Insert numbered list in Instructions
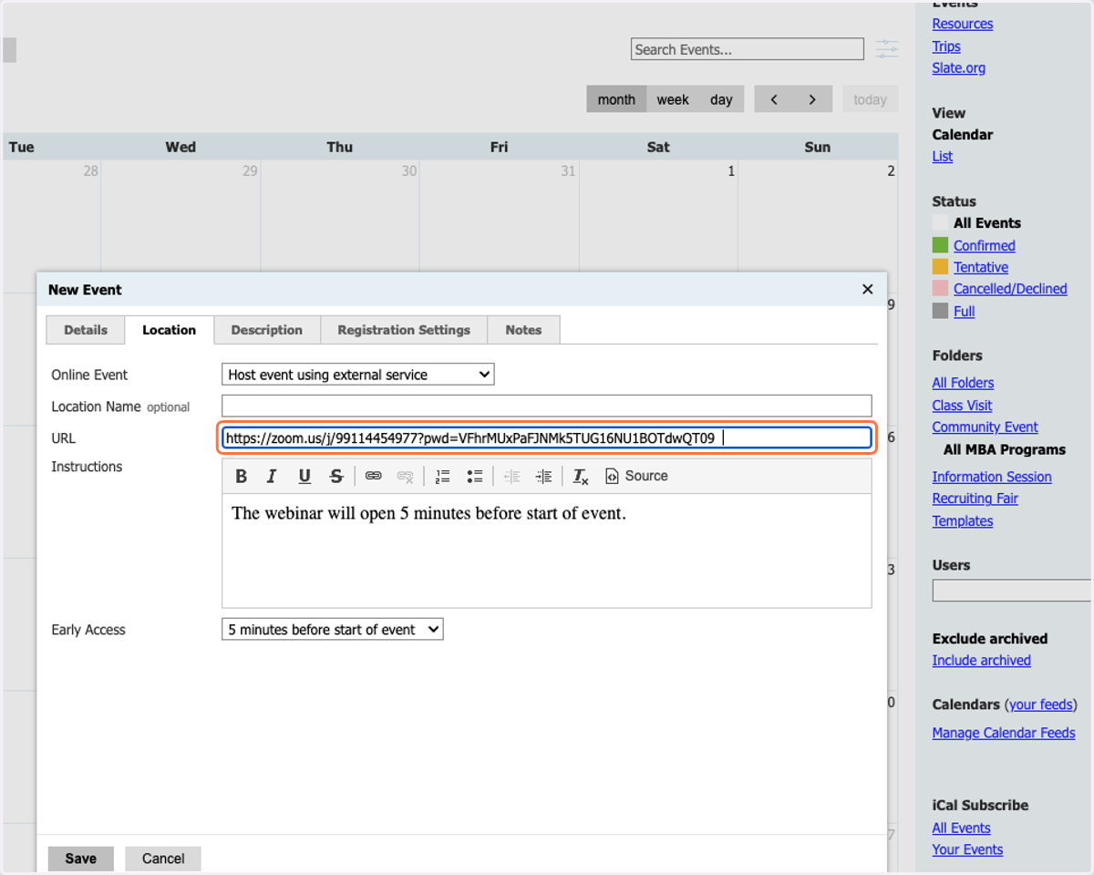 (443, 476)
